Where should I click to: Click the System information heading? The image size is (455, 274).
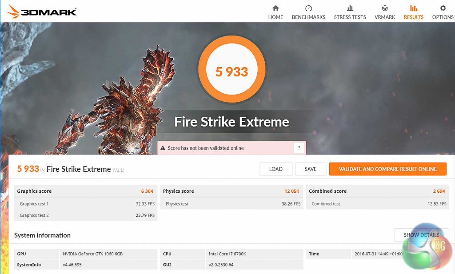[x=42, y=235]
